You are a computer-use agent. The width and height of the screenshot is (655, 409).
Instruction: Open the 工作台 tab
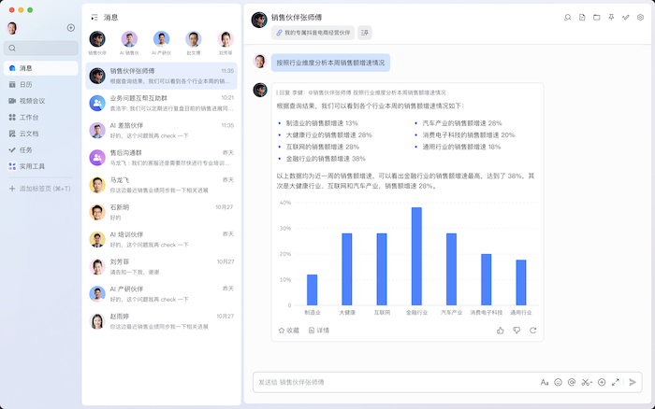tap(41, 117)
